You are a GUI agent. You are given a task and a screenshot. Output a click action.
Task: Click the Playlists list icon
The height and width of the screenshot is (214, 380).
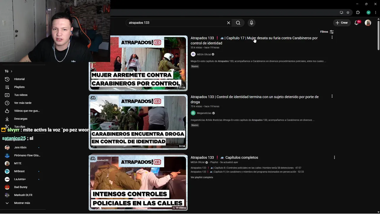tap(7, 87)
